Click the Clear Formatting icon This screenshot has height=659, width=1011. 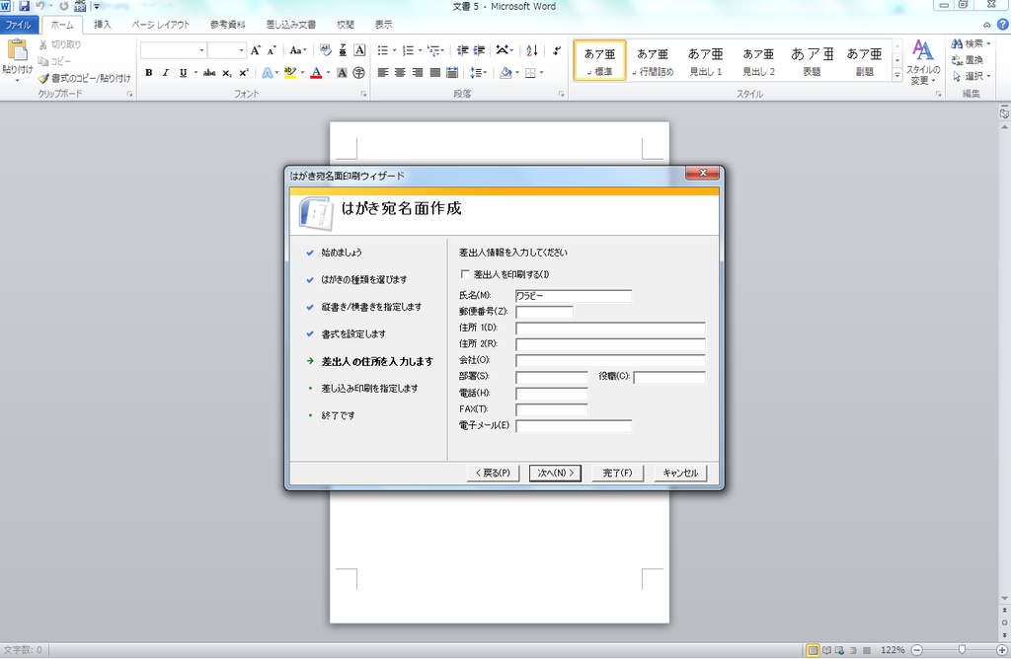pyautogui.click(x=326, y=50)
